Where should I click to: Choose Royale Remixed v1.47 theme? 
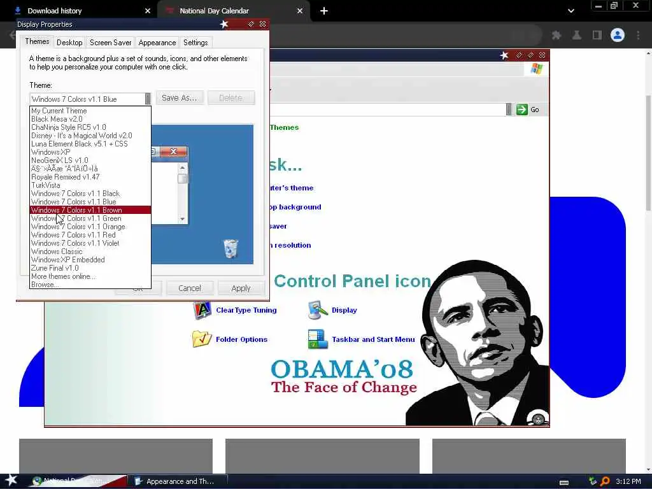[90, 177]
